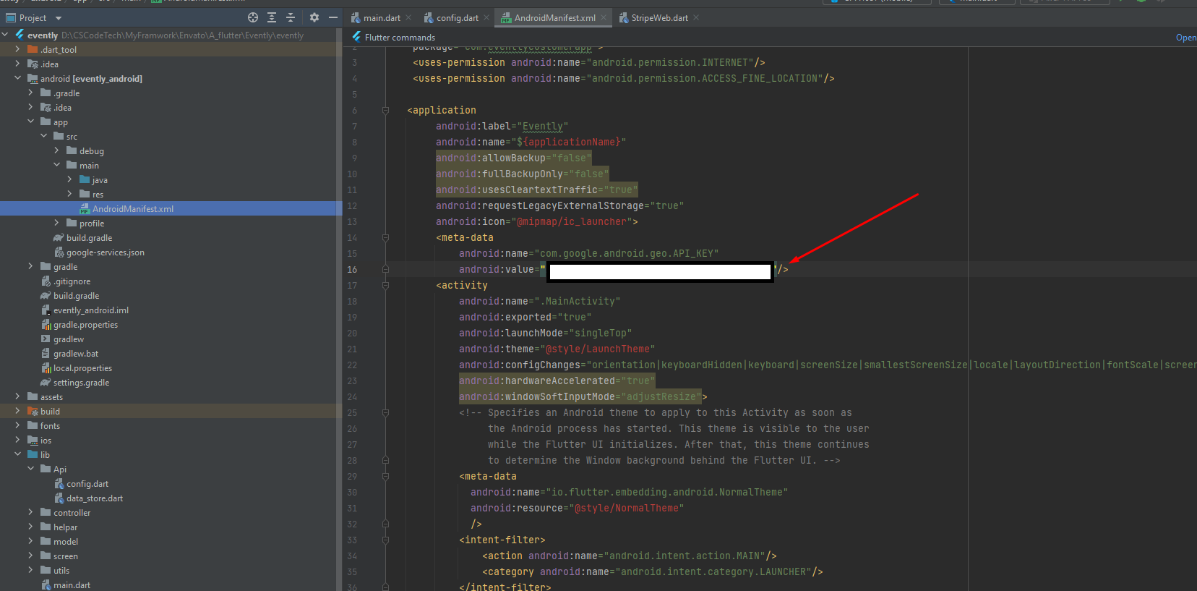The width and height of the screenshot is (1197, 591).
Task: Close the StripeWeb.dart tab
Action: tap(696, 18)
